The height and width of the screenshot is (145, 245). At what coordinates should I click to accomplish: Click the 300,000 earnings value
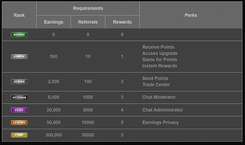pos(54,135)
